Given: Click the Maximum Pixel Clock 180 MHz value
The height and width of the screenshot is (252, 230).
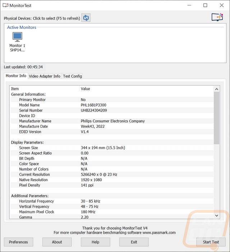Looking at the screenshot, I should coord(88,212).
